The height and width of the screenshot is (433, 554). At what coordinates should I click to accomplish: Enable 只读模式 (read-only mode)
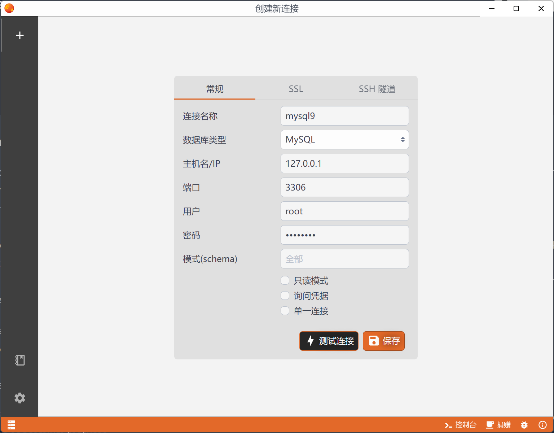[285, 280]
